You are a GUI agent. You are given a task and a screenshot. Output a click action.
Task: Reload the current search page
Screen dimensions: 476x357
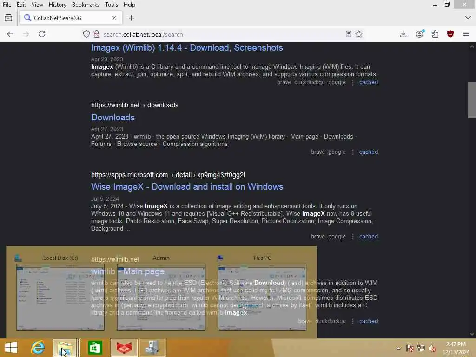(42, 34)
